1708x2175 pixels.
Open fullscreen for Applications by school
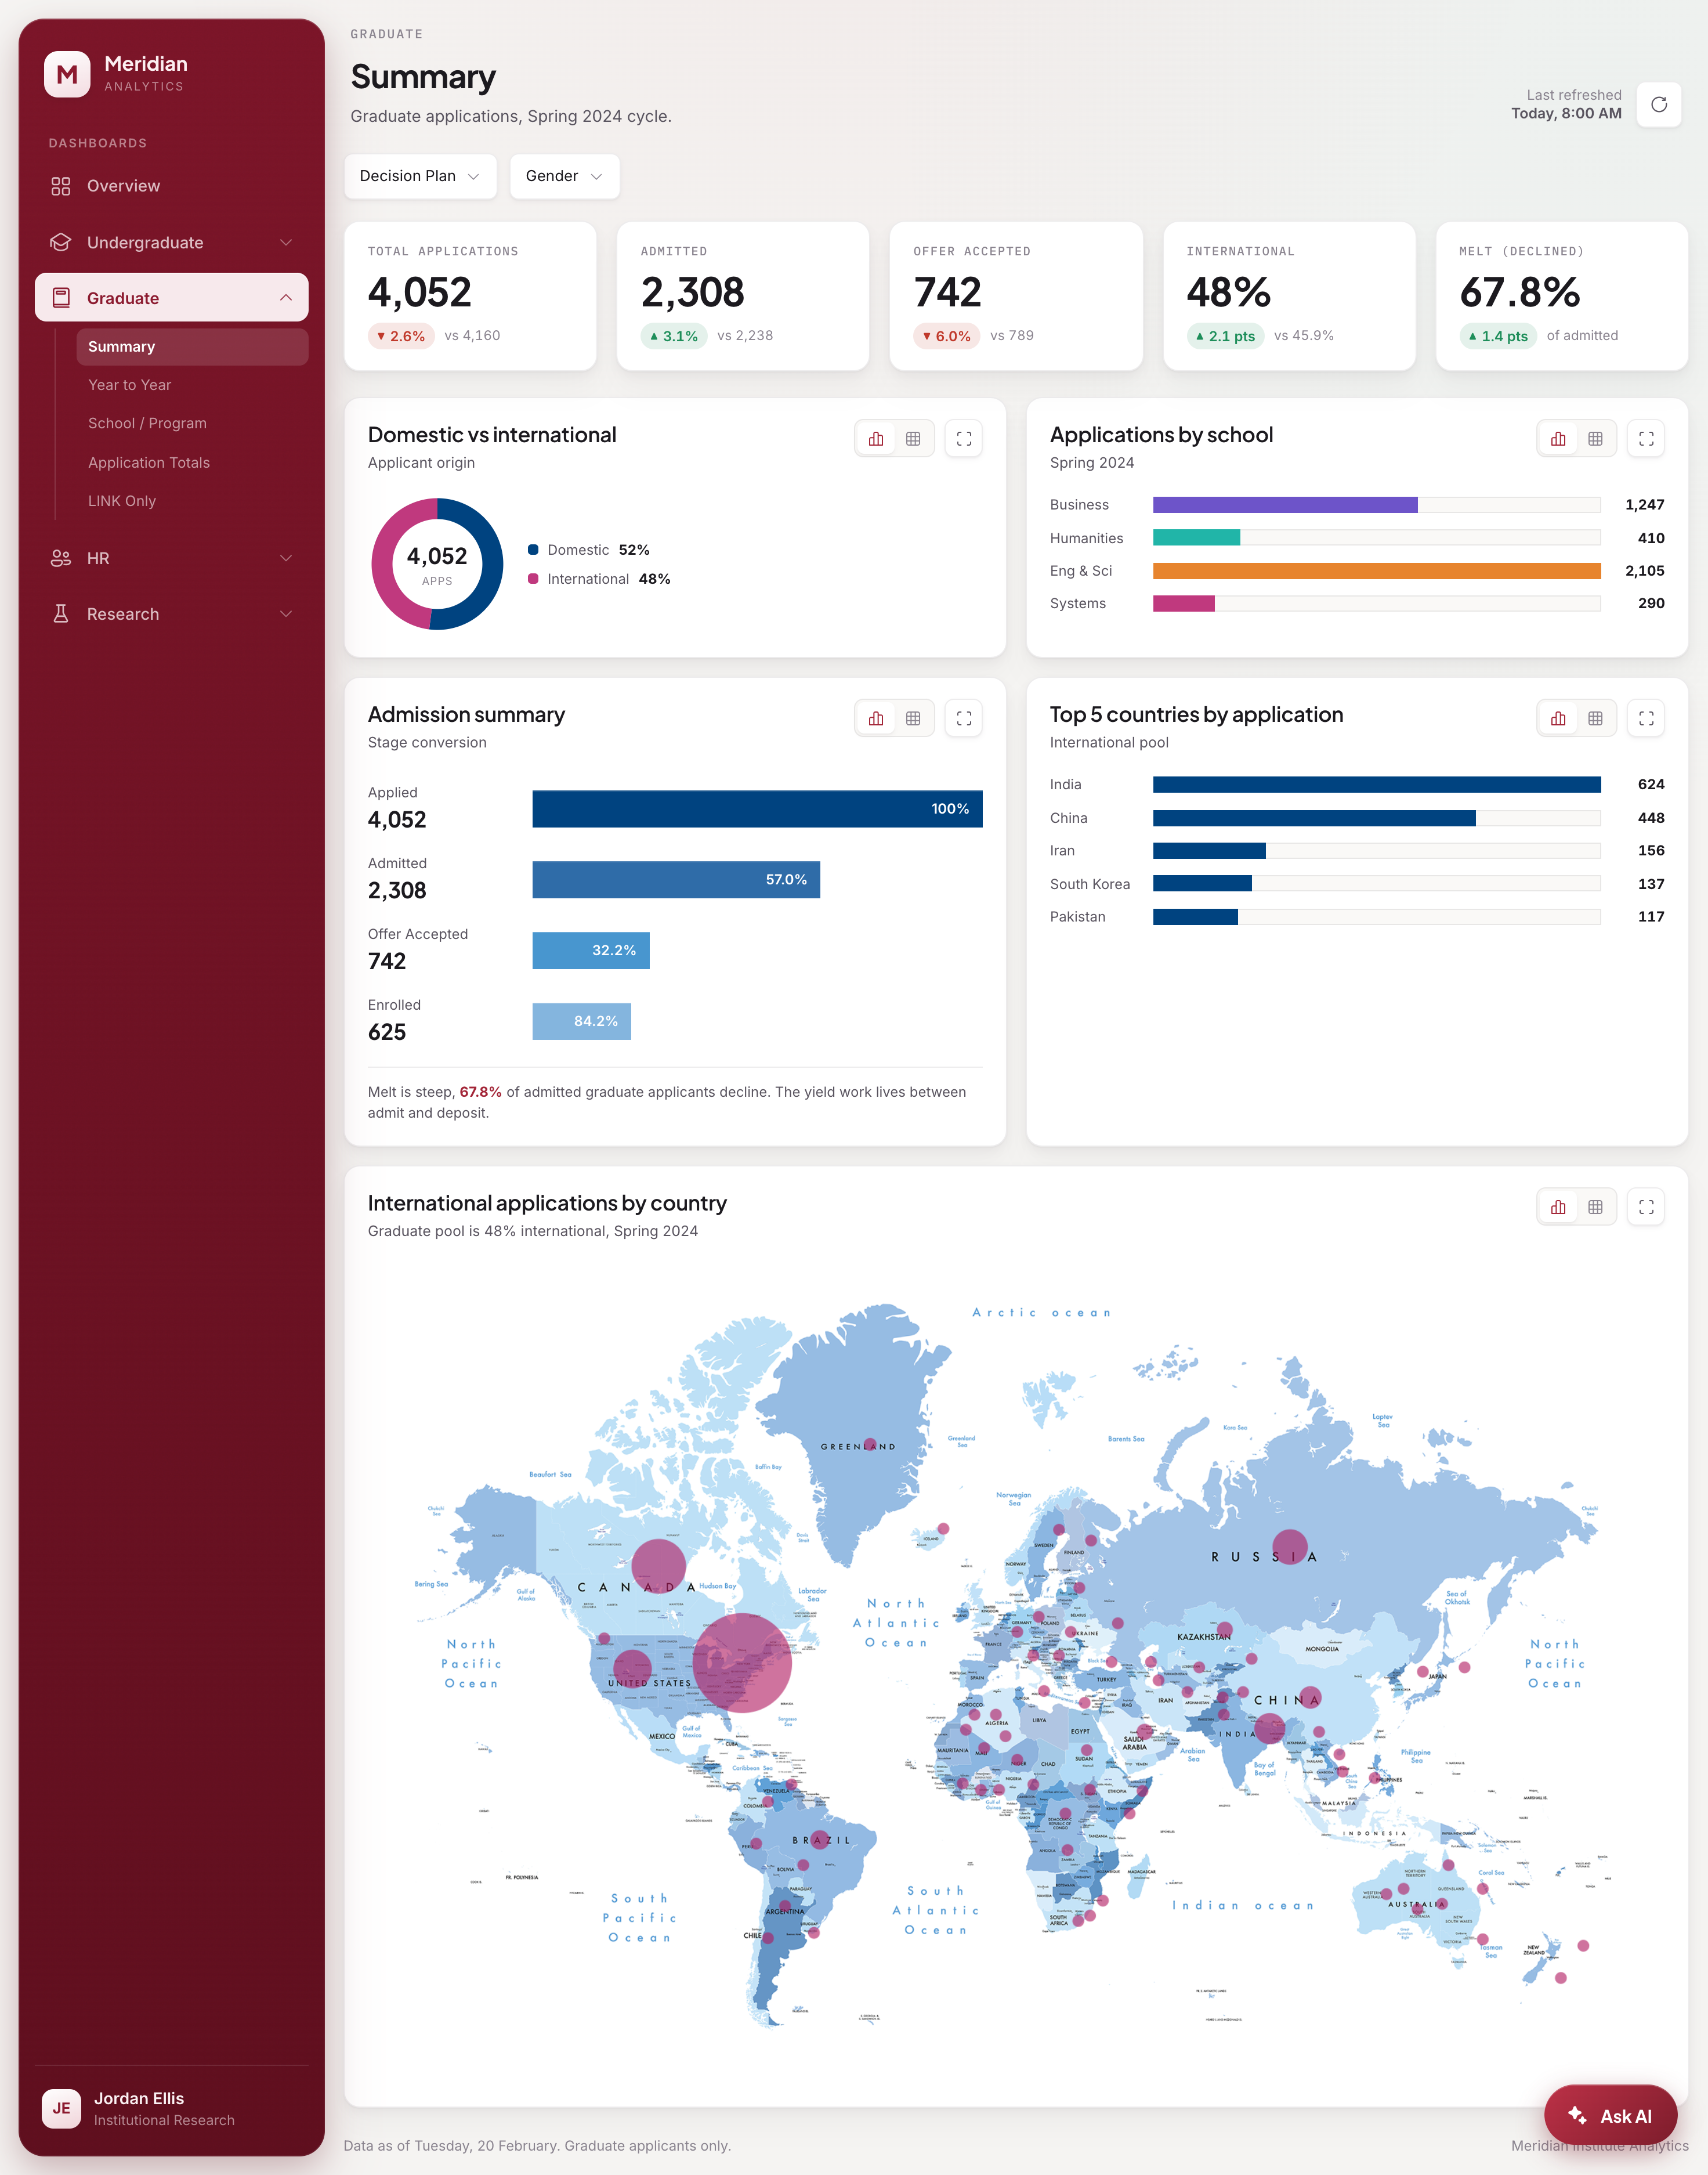click(x=1645, y=438)
